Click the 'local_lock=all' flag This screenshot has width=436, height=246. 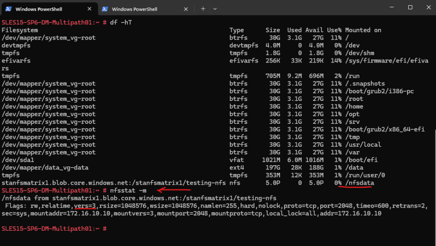[291, 214]
